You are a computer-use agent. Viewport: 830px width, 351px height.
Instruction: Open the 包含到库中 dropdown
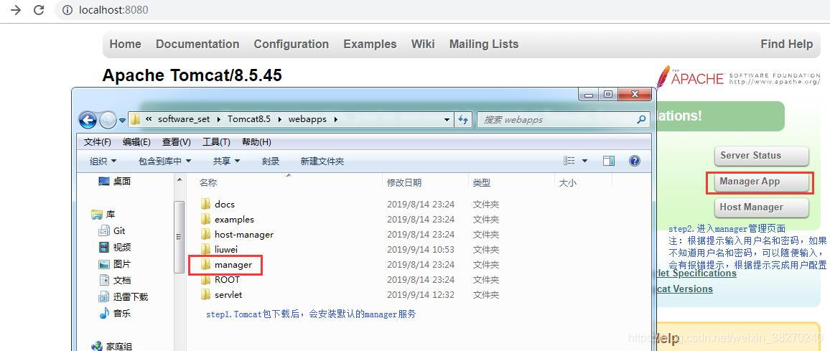coord(164,161)
